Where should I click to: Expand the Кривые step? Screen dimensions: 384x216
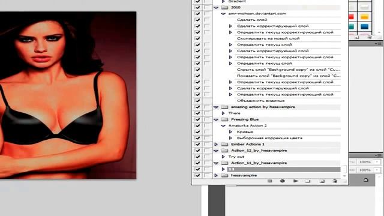tap(230, 132)
